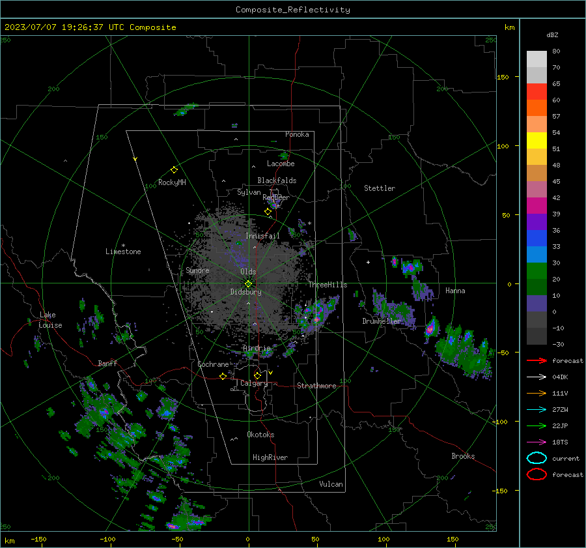Click the red forecast arrow legend icon
Viewport: 586px width, 548px height.
point(537,360)
